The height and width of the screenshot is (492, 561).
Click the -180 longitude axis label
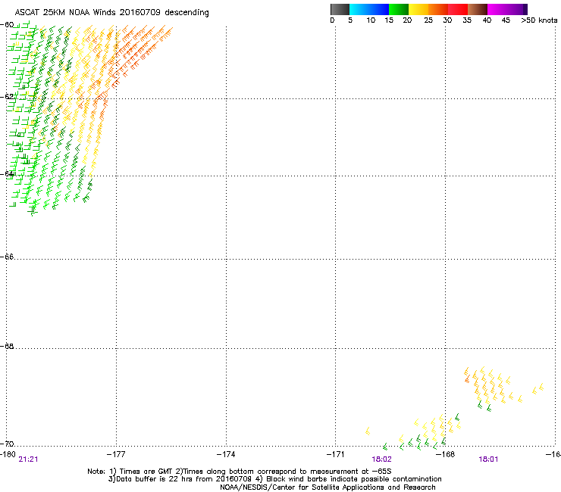(8, 454)
